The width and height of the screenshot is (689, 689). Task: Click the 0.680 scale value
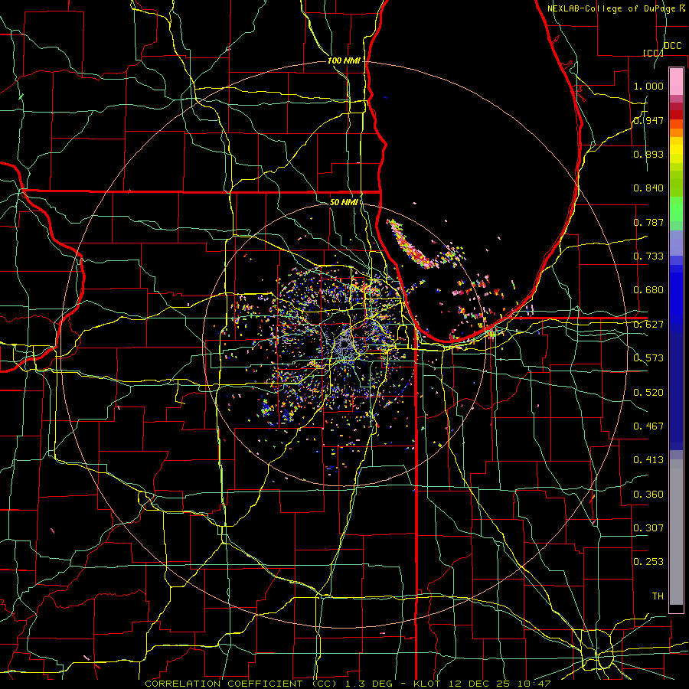coord(648,290)
